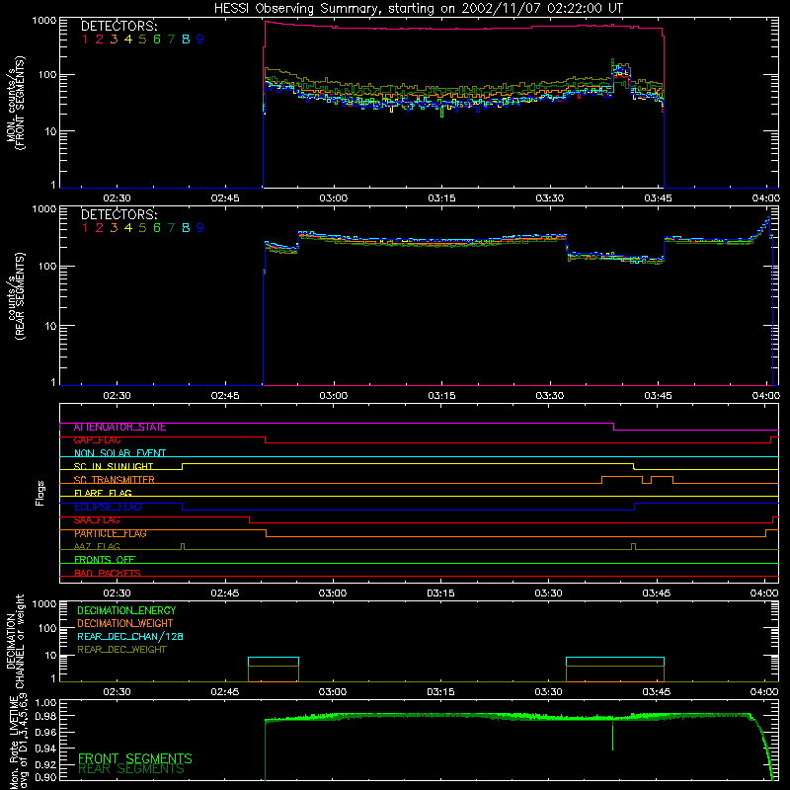This screenshot has width=790, height=790.
Task: Click the olive flag label below PARTICLE_FLAG
Action: 97,547
